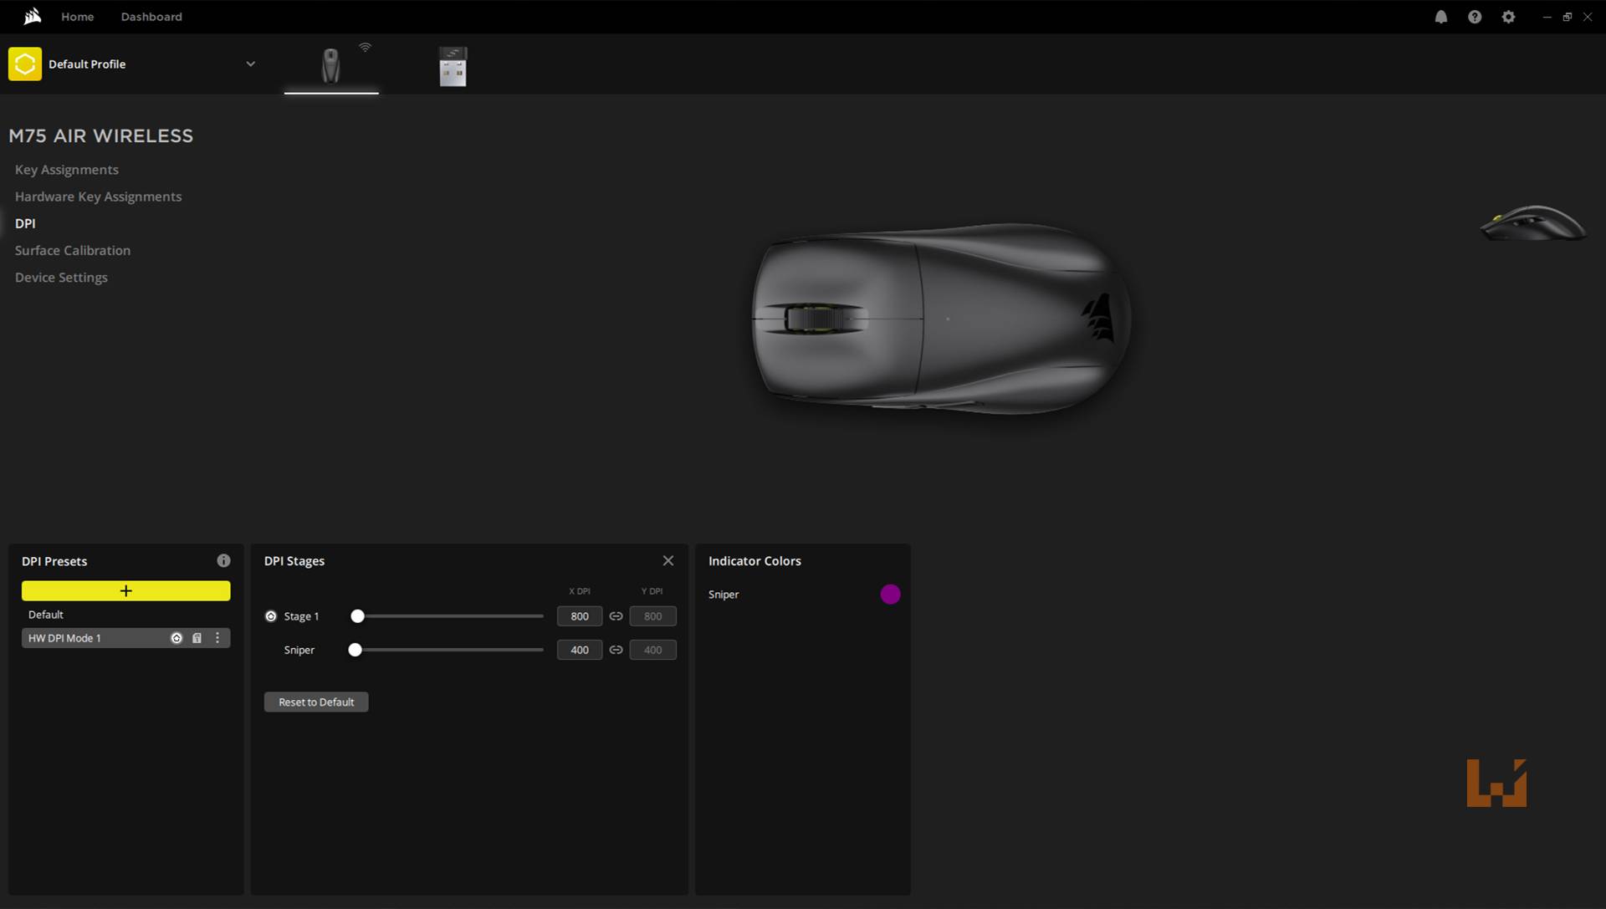Switch to Surface Calibration section
This screenshot has width=1606, height=909.
coord(72,249)
